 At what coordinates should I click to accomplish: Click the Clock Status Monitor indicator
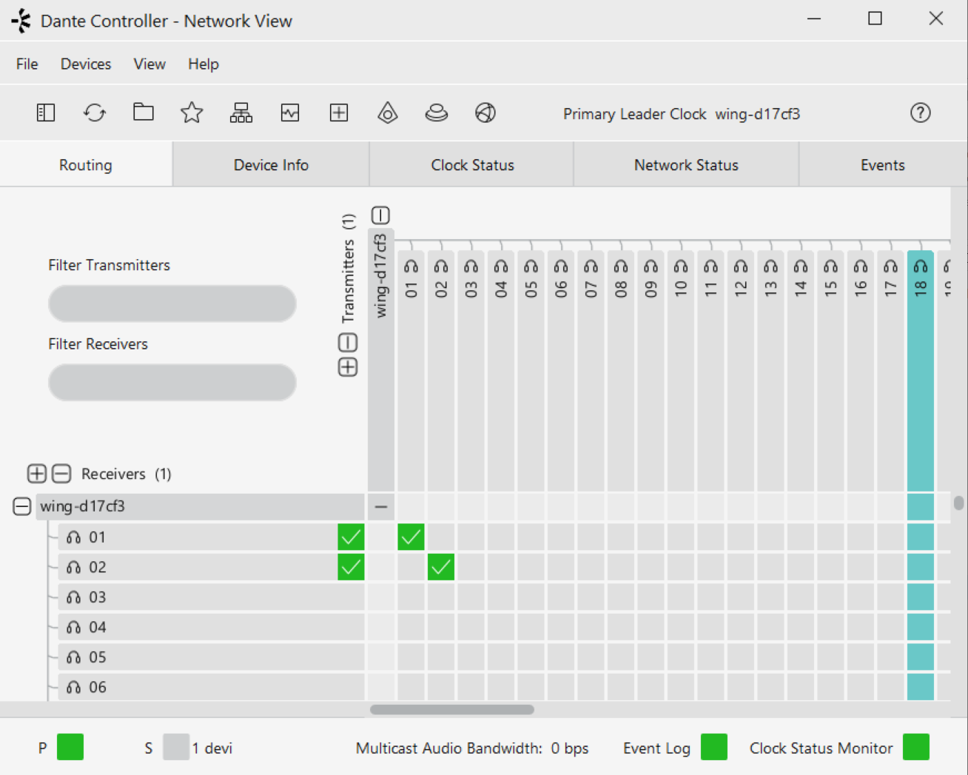tap(915, 748)
